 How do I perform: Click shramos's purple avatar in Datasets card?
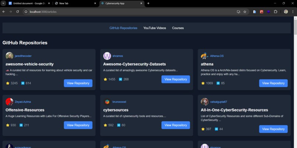[107, 56]
